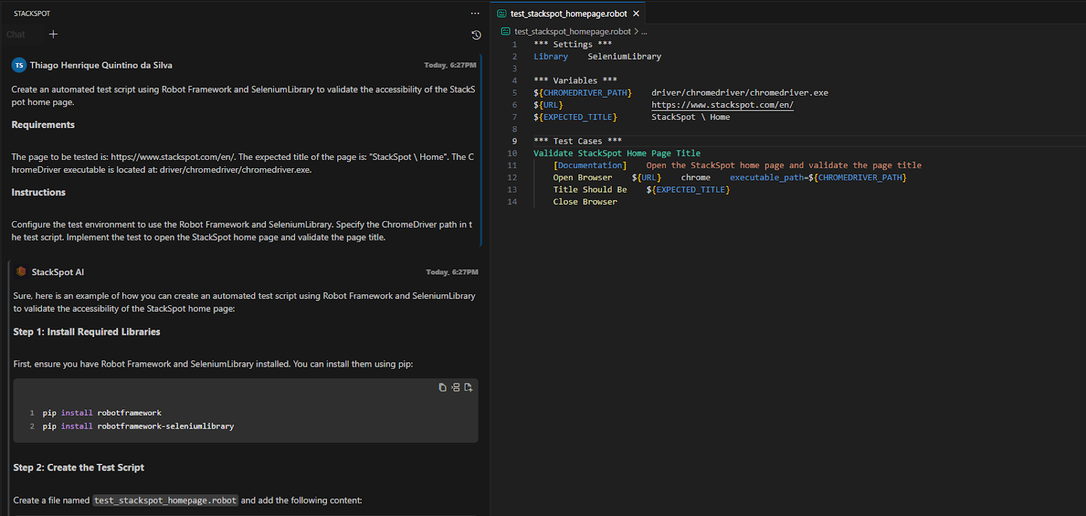
Task: Click Validate StackSpot Home Page Title test name
Action: pyautogui.click(x=617, y=153)
